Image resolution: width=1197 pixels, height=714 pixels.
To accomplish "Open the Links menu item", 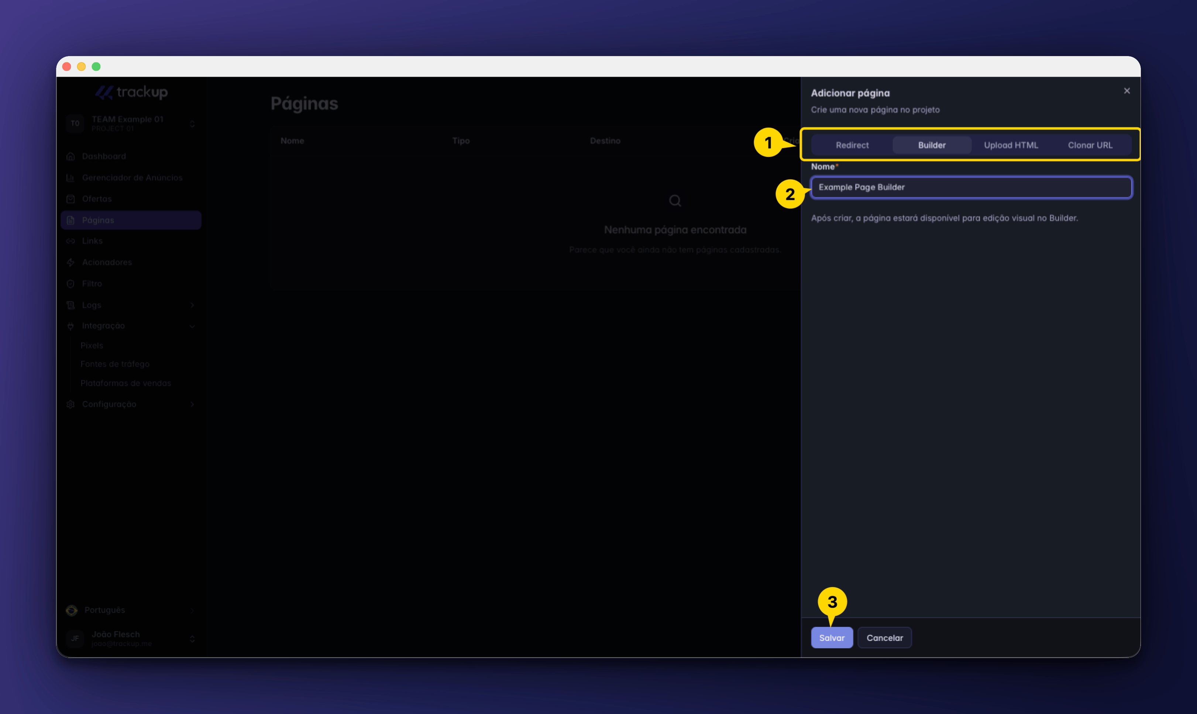I will [x=131, y=241].
